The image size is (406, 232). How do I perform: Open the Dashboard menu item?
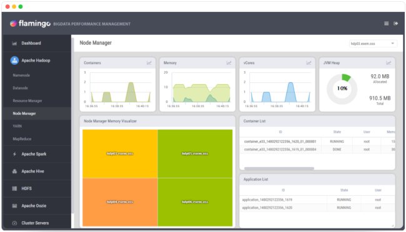pos(36,43)
